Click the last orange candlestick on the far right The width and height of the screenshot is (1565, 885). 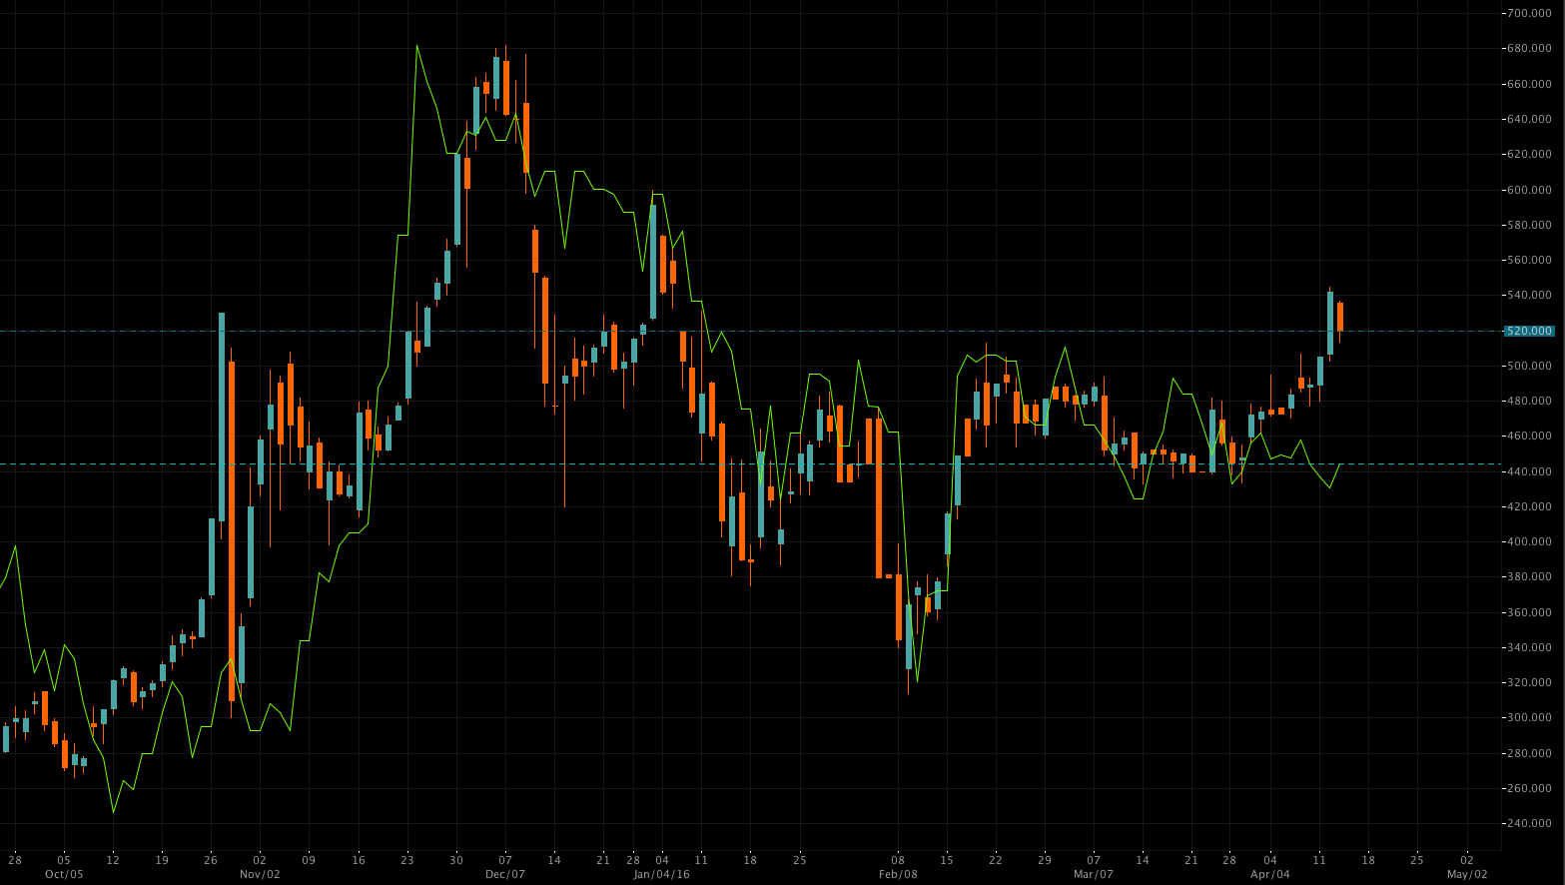1340,317
